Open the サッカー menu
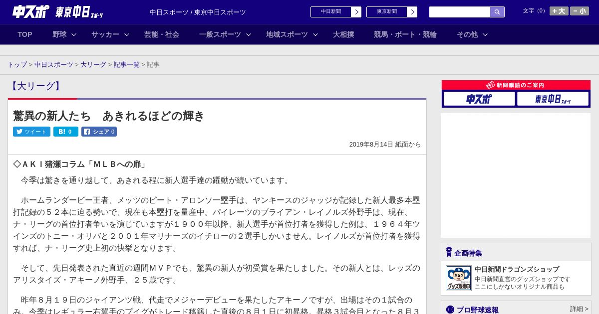The height and width of the screenshot is (314, 599). point(105,34)
